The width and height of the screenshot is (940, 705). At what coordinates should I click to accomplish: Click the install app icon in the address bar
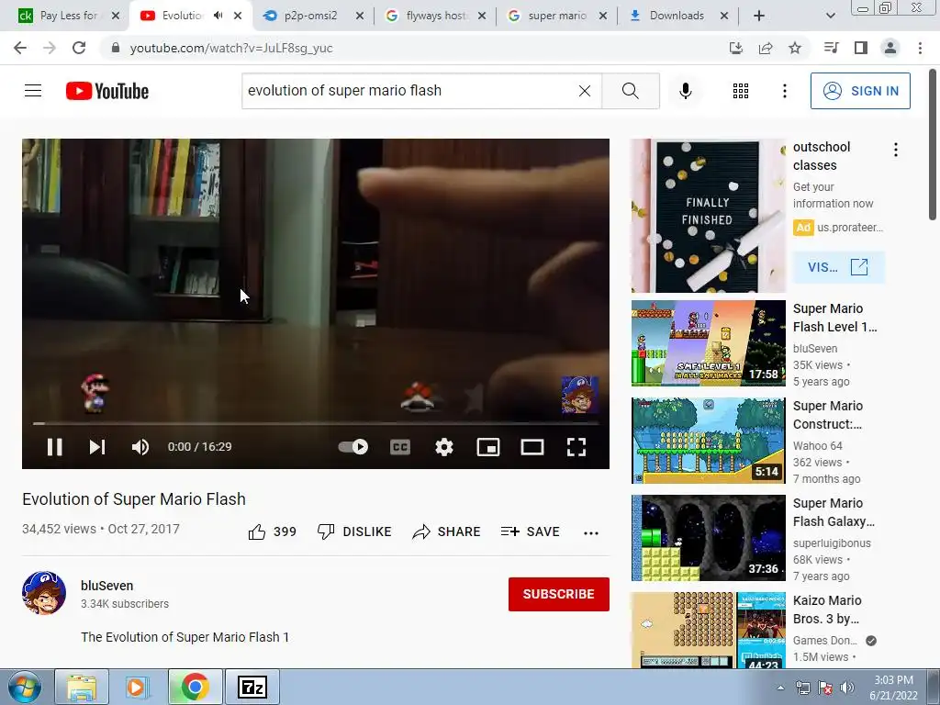(735, 48)
